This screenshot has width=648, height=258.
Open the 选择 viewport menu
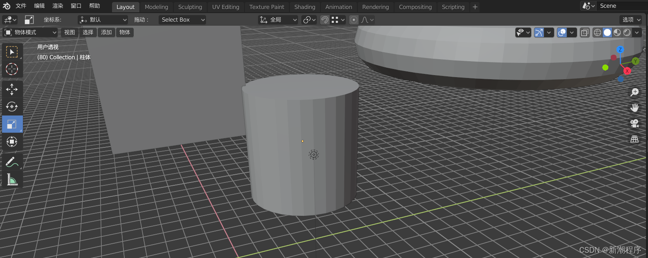(x=88, y=32)
